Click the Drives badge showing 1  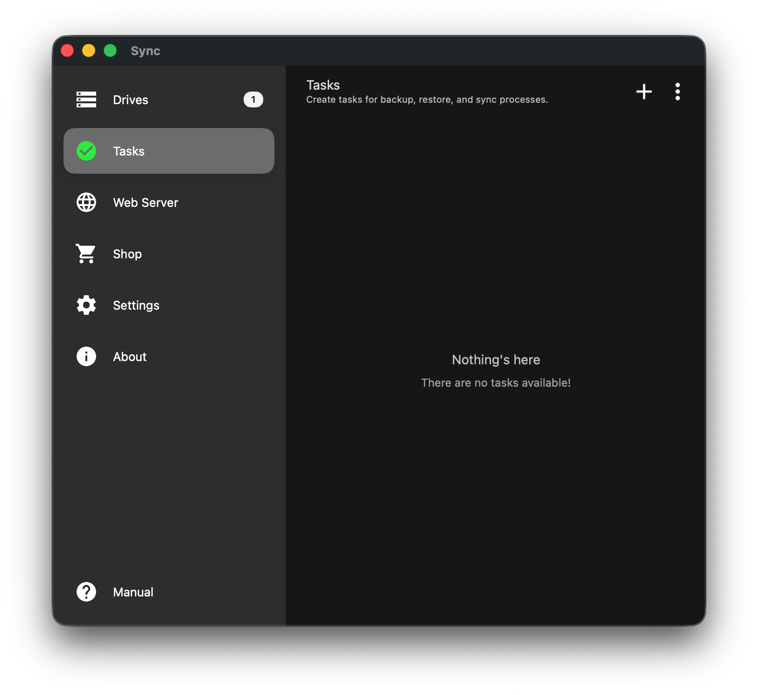pos(253,99)
